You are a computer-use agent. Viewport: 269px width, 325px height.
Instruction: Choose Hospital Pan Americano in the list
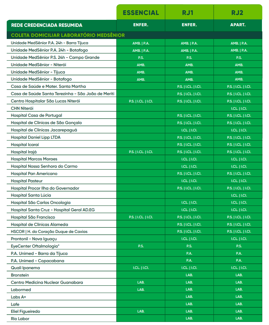pyautogui.click(x=34, y=173)
